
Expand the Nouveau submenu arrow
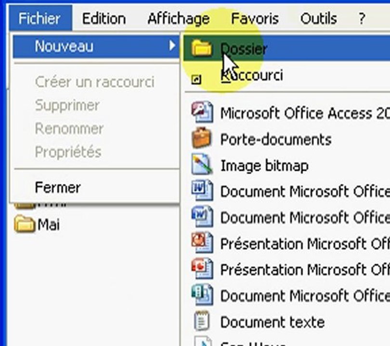[172, 46]
